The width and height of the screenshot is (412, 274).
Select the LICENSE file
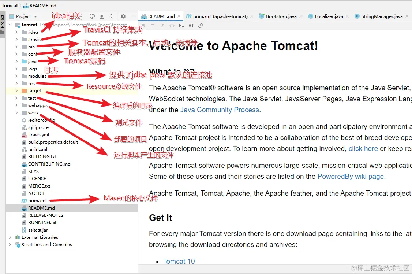coord(37,178)
